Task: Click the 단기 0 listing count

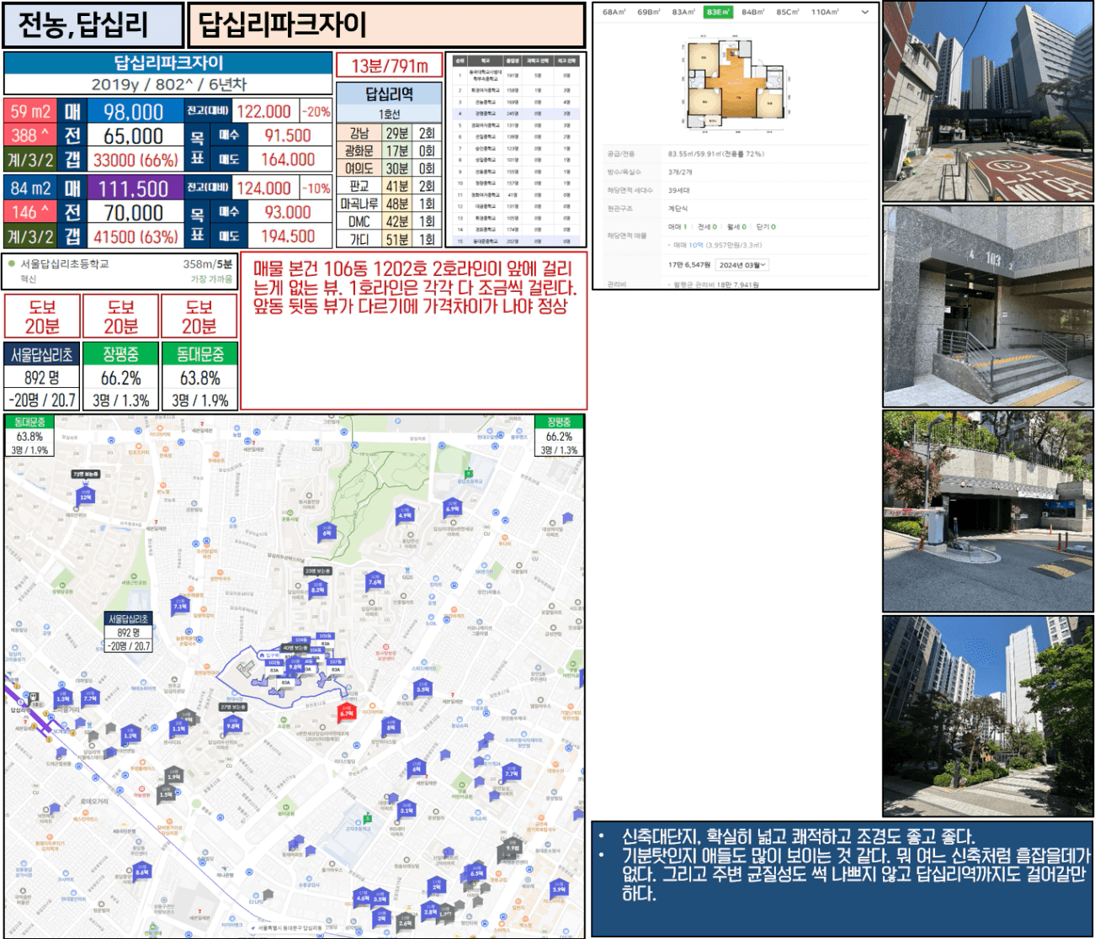Action: click(766, 227)
